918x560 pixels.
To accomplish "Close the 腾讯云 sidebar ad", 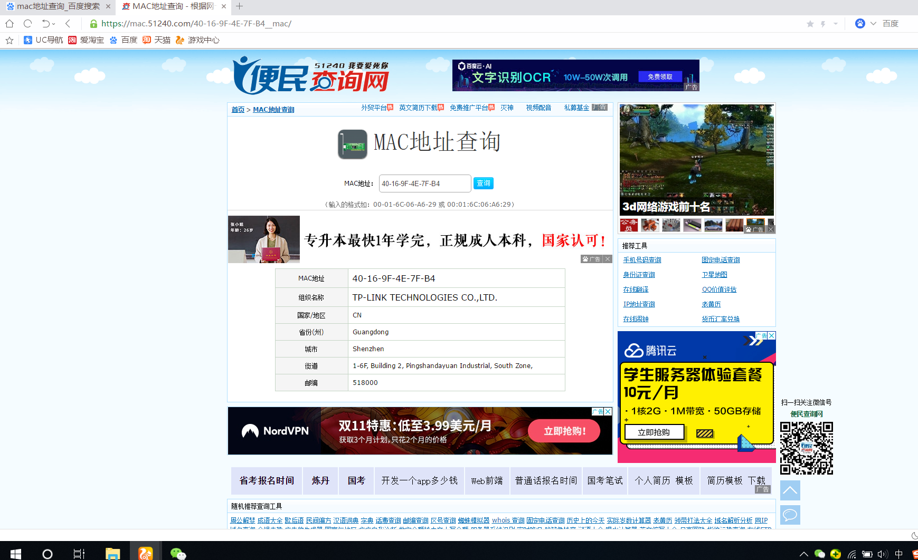I will [x=772, y=335].
